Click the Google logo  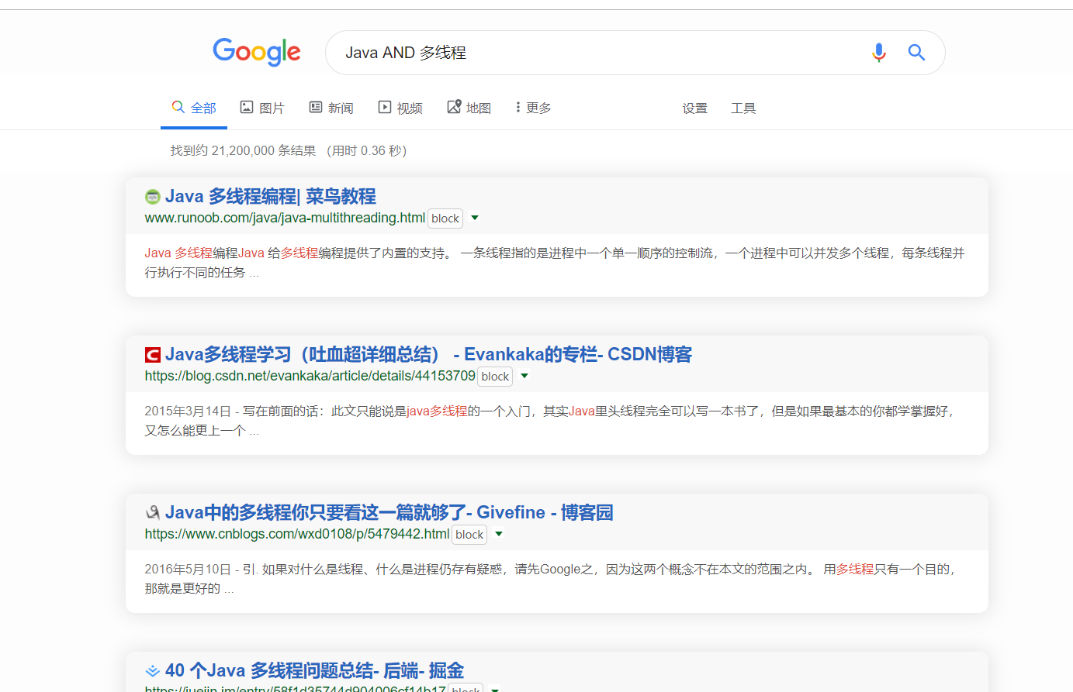(257, 52)
